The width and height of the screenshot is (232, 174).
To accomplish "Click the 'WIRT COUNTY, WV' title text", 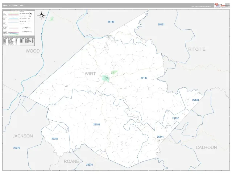I will pyautogui.click(x=13, y=5).
